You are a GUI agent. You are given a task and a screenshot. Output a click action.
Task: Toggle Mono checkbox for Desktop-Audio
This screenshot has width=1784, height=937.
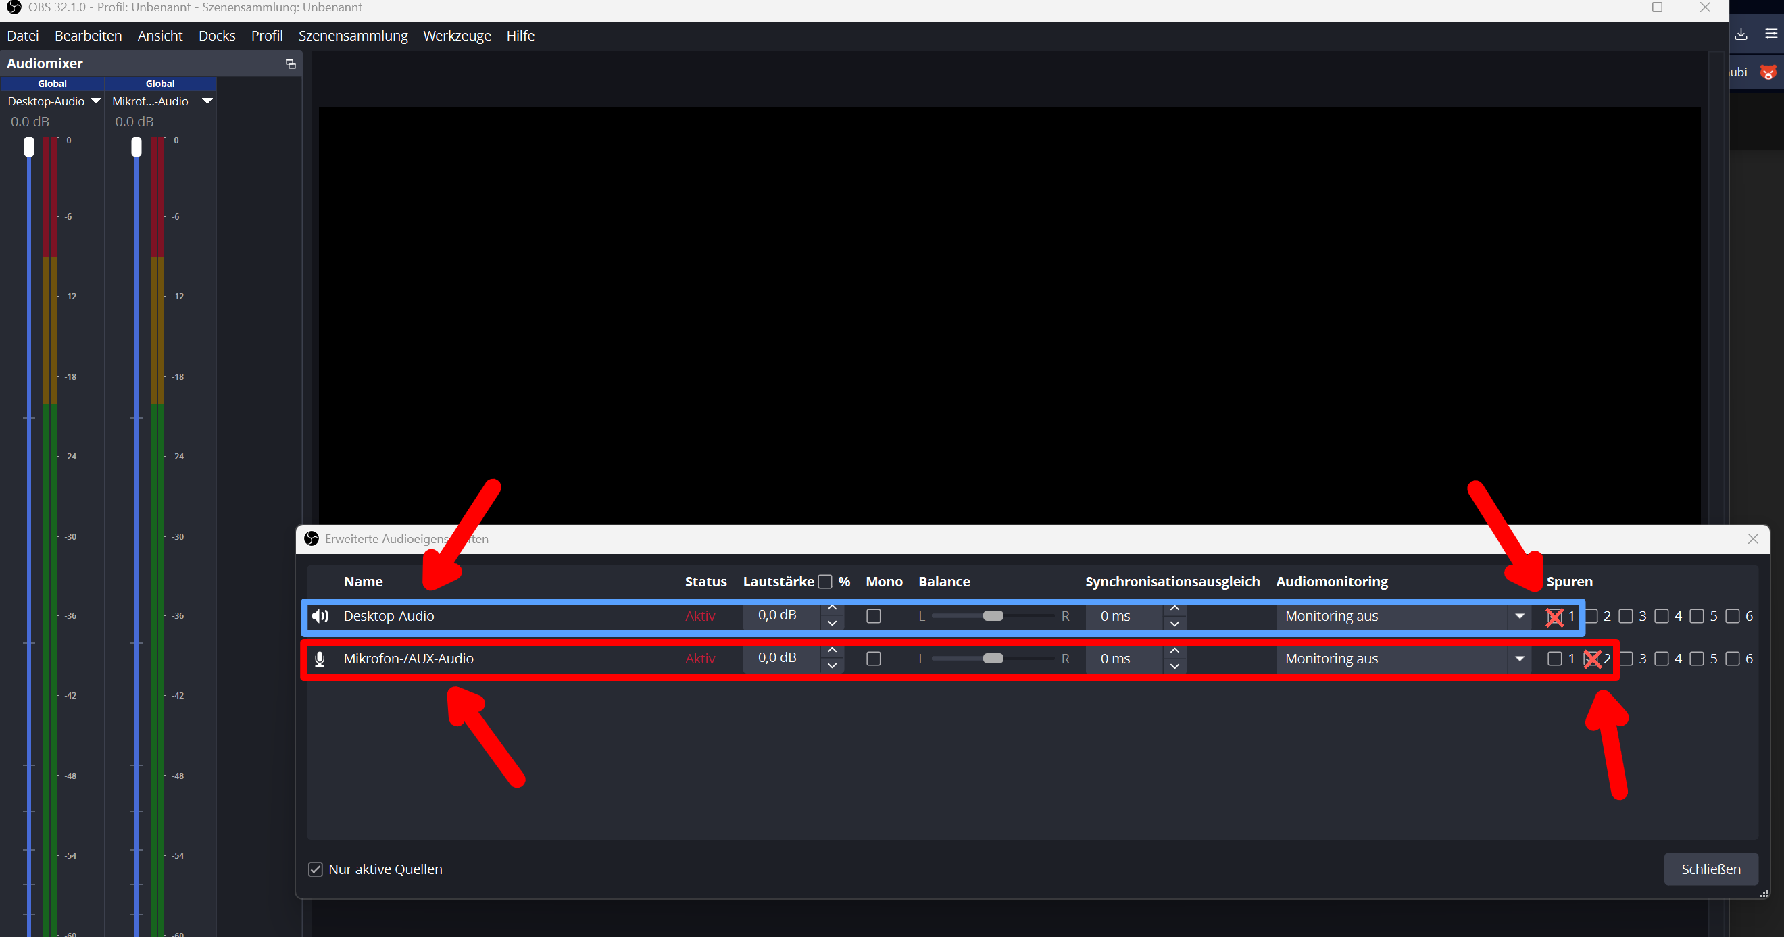pyautogui.click(x=873, y=615)
